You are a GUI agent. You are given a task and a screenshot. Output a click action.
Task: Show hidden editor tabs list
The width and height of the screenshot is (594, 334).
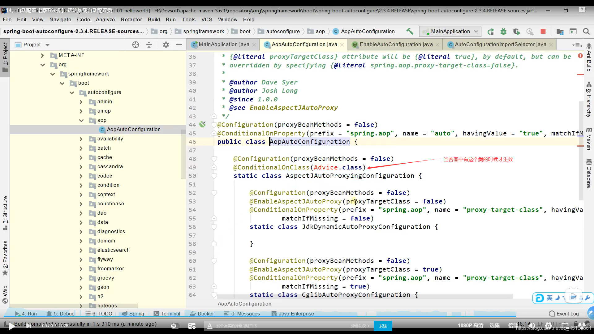[x=577, y=45]
